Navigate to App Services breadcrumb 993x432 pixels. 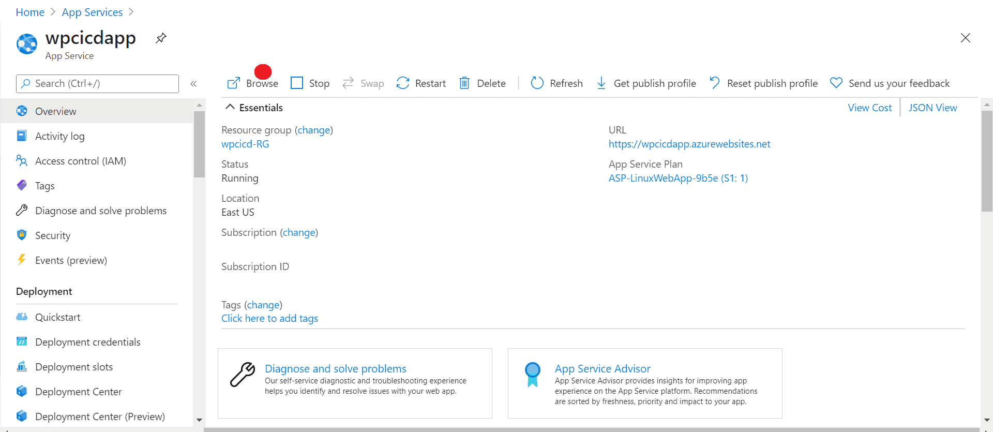click(92, 12)
